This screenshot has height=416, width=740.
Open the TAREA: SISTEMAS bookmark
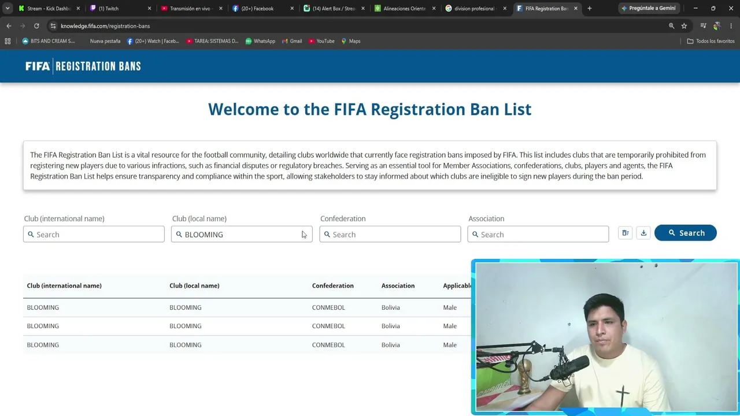212,41
